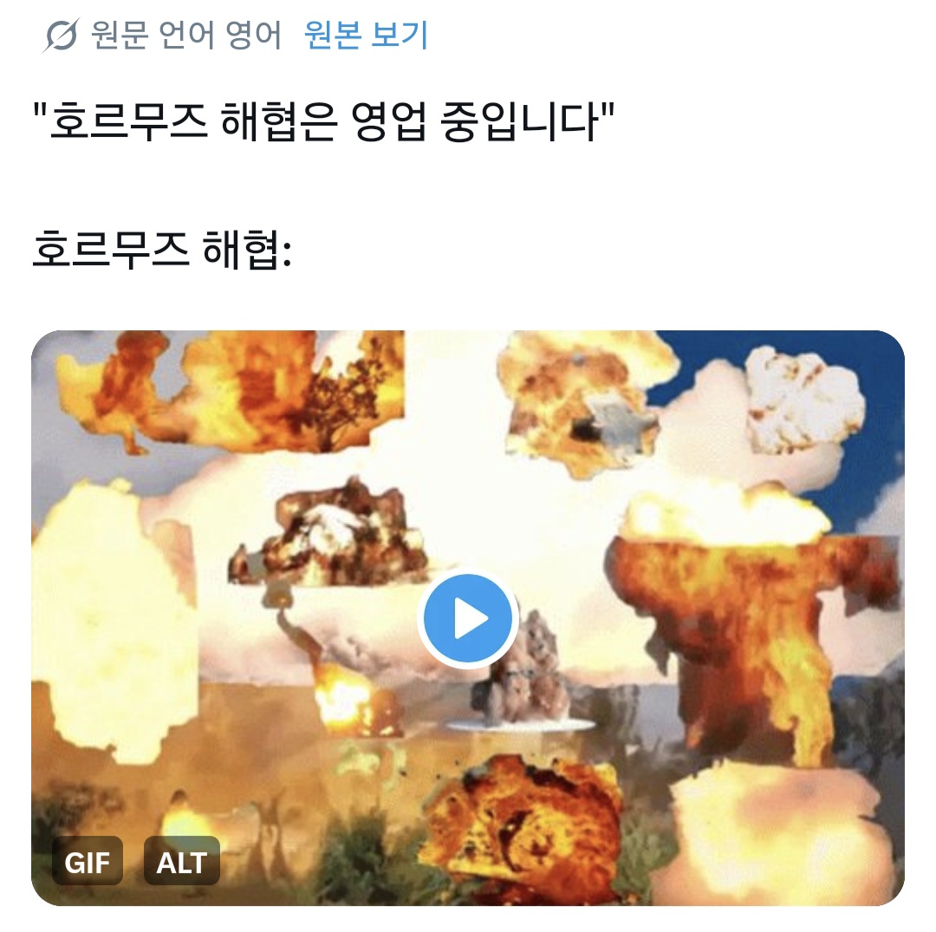Open the 원본 보기 link

(366, 36)
